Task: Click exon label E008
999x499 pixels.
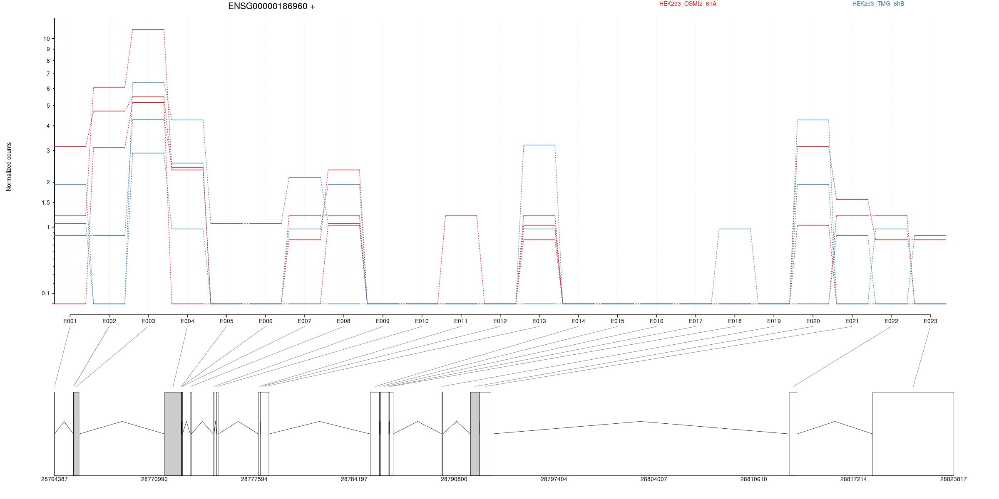Action: (x=343, y=321)
